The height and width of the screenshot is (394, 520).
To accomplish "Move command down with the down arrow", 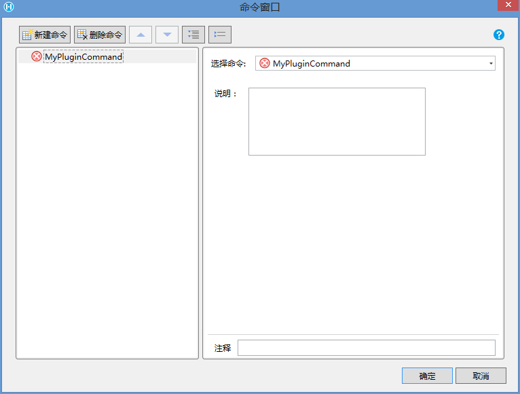I will [x=167, y=35].
